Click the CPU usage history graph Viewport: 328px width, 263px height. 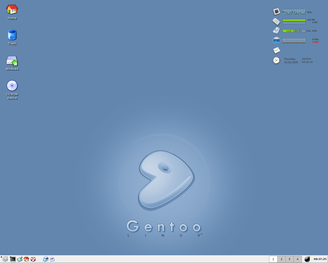click(x=294, y=12)
